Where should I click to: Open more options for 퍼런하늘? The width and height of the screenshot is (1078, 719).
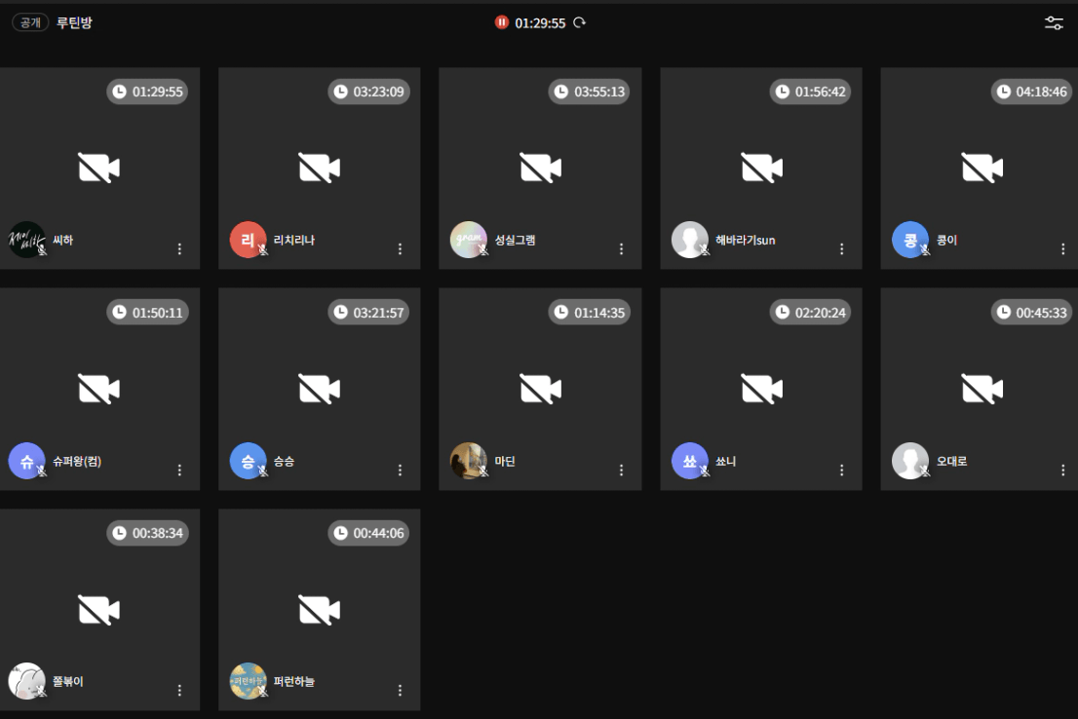(401, 690)
